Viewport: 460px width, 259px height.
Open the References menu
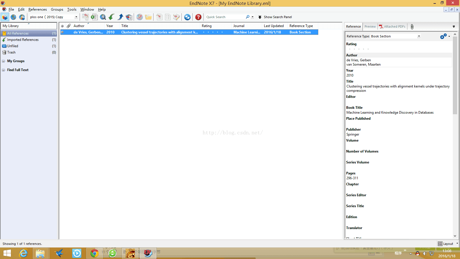tap(37, 9)
